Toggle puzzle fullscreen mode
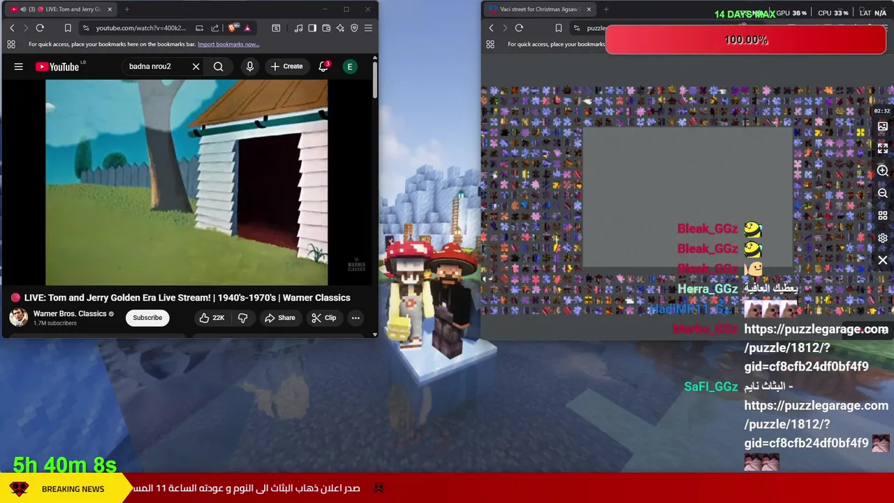Screen dimensions: 894x503 pyautogui.click(x=883, y=149)
